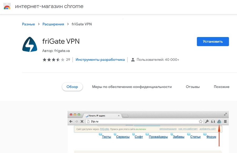The image size is (237, 153).
Task: Click the friGate toolbar icon in preview
Action: tap(219, 121)
